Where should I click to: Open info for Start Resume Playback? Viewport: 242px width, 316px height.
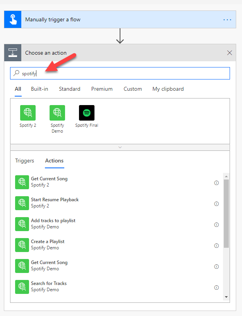216,204
